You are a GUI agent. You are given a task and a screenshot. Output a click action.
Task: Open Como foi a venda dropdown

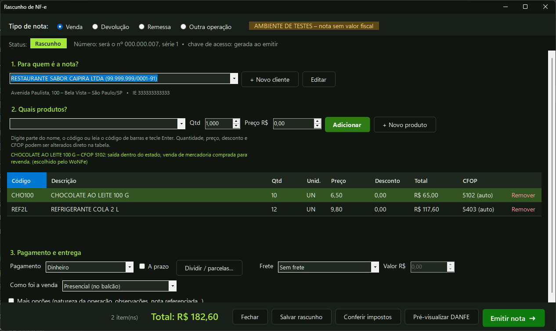(173, 286)
